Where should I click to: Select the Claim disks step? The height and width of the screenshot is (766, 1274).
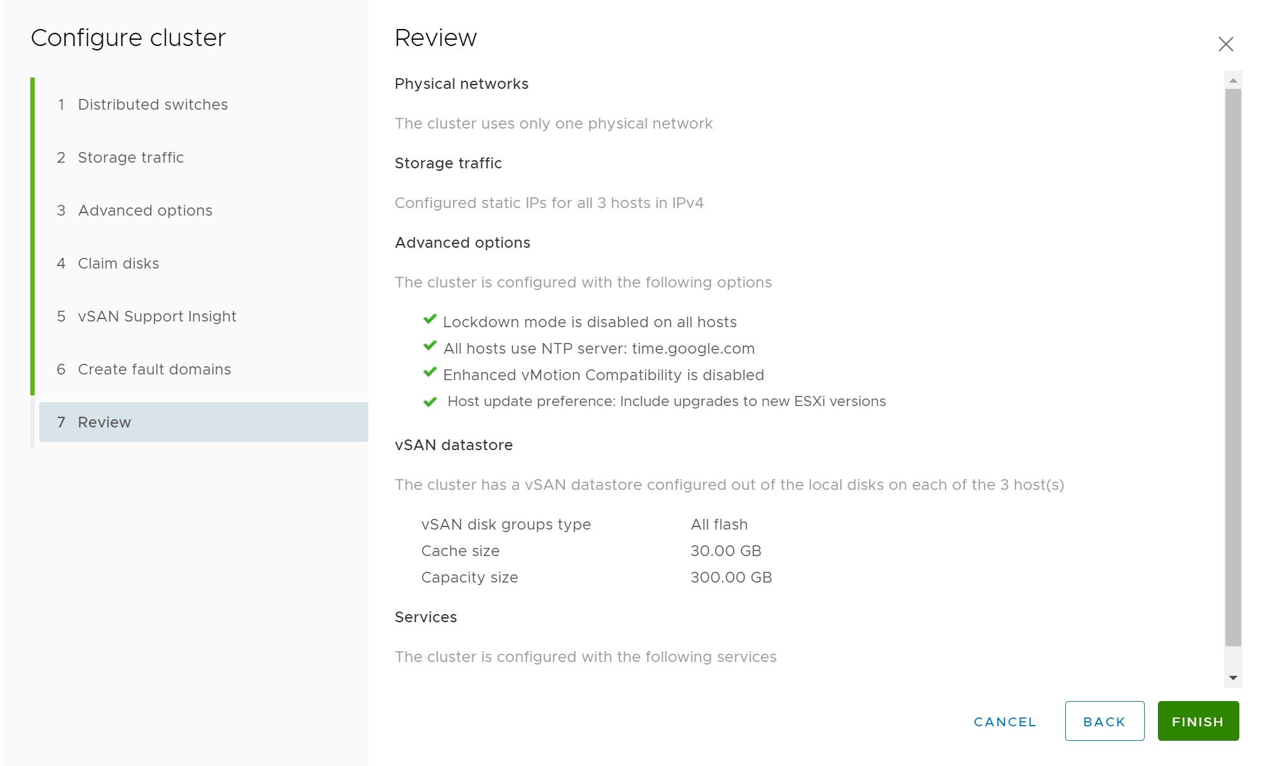pyautogui.click(x=119, y=264)
